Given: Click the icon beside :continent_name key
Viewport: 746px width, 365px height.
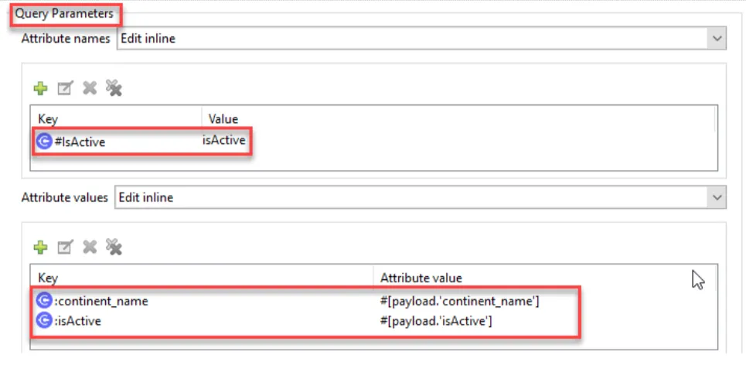Looking at the screenshot, I should [x=44, y=301].
